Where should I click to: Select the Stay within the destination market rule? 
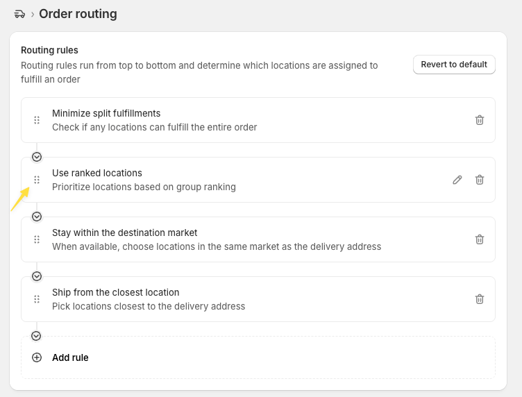click(258, 239)
